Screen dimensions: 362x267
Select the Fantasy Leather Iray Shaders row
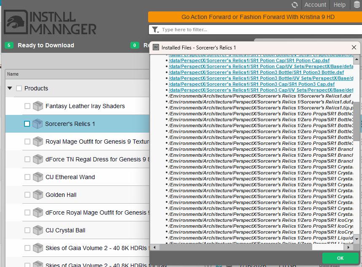77,106
